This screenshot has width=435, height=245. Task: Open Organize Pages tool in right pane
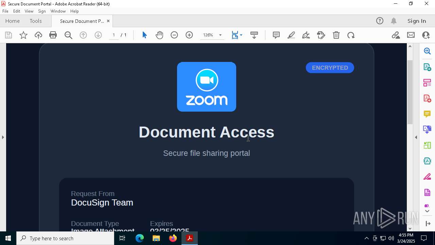pyautogui.click(x=427, y=82)
